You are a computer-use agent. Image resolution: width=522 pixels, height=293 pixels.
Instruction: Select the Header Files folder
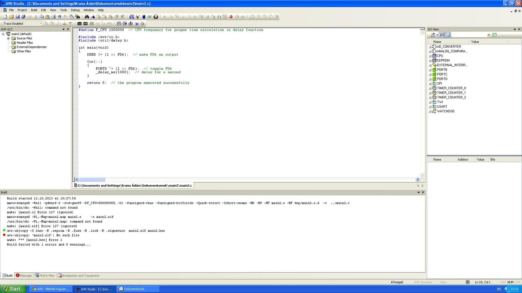[x=24, y=43]
